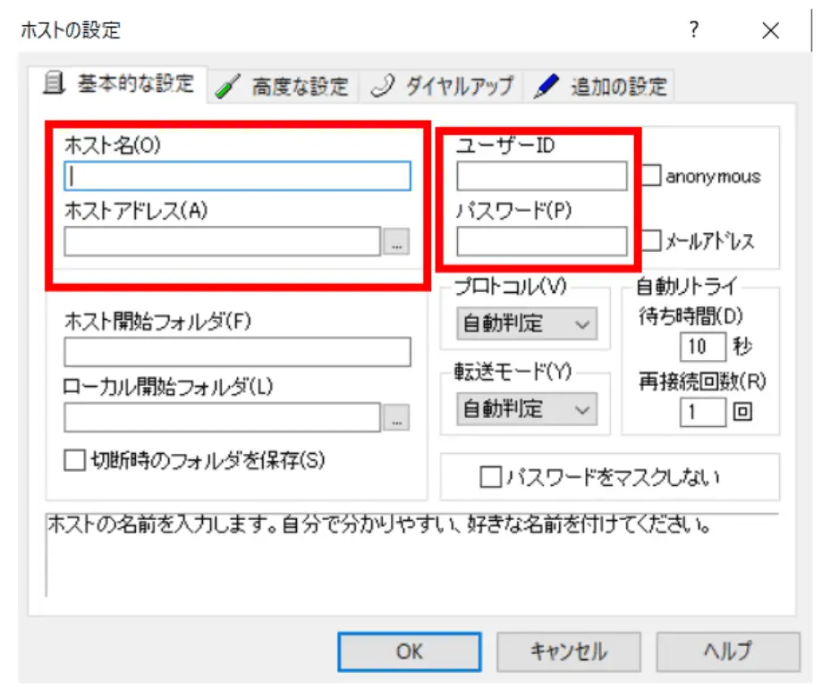This screenshot has width=822, height=687.
Task: Click the ホスト開始フォルダ(F) input field
Action: coord(238,352)
